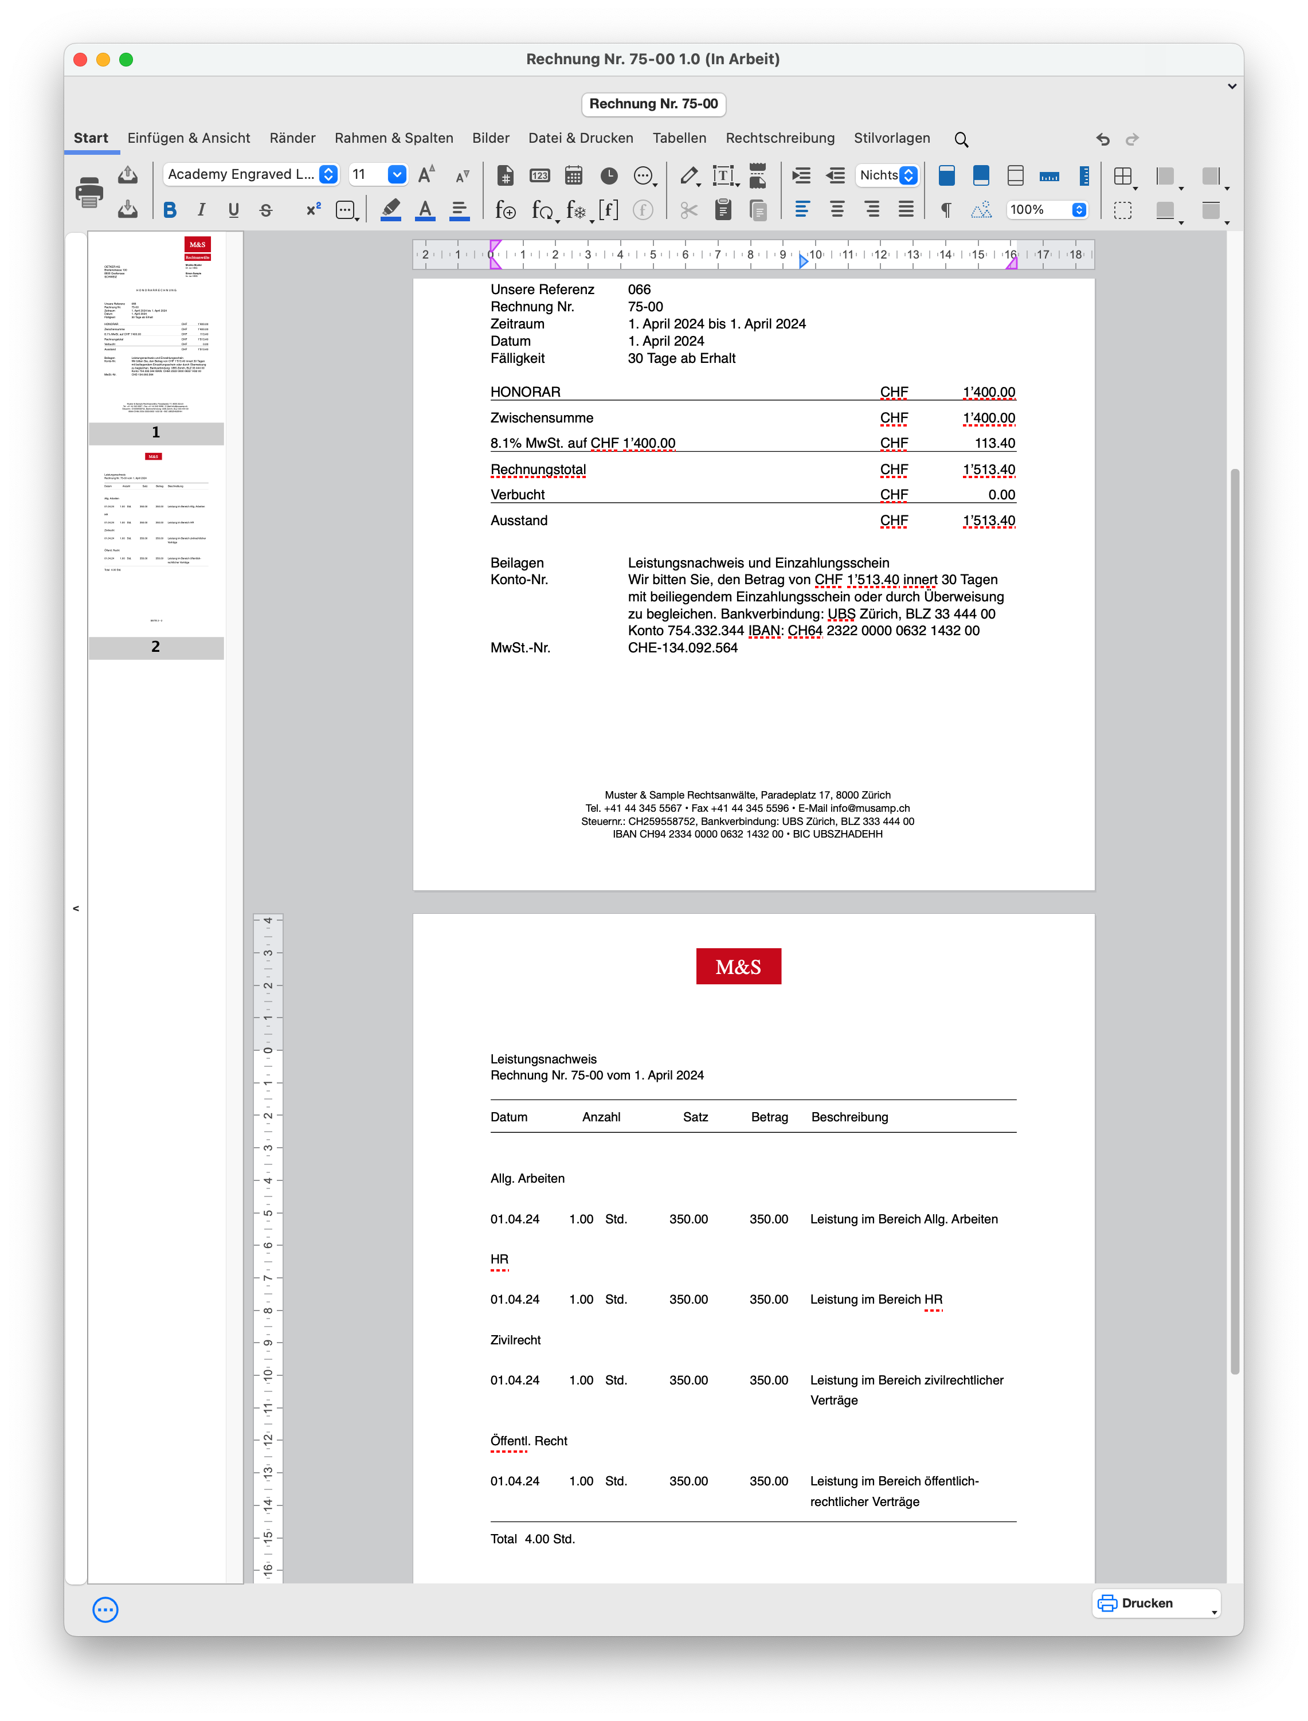Click the bracketed [f] field icon

pos(608,209)
